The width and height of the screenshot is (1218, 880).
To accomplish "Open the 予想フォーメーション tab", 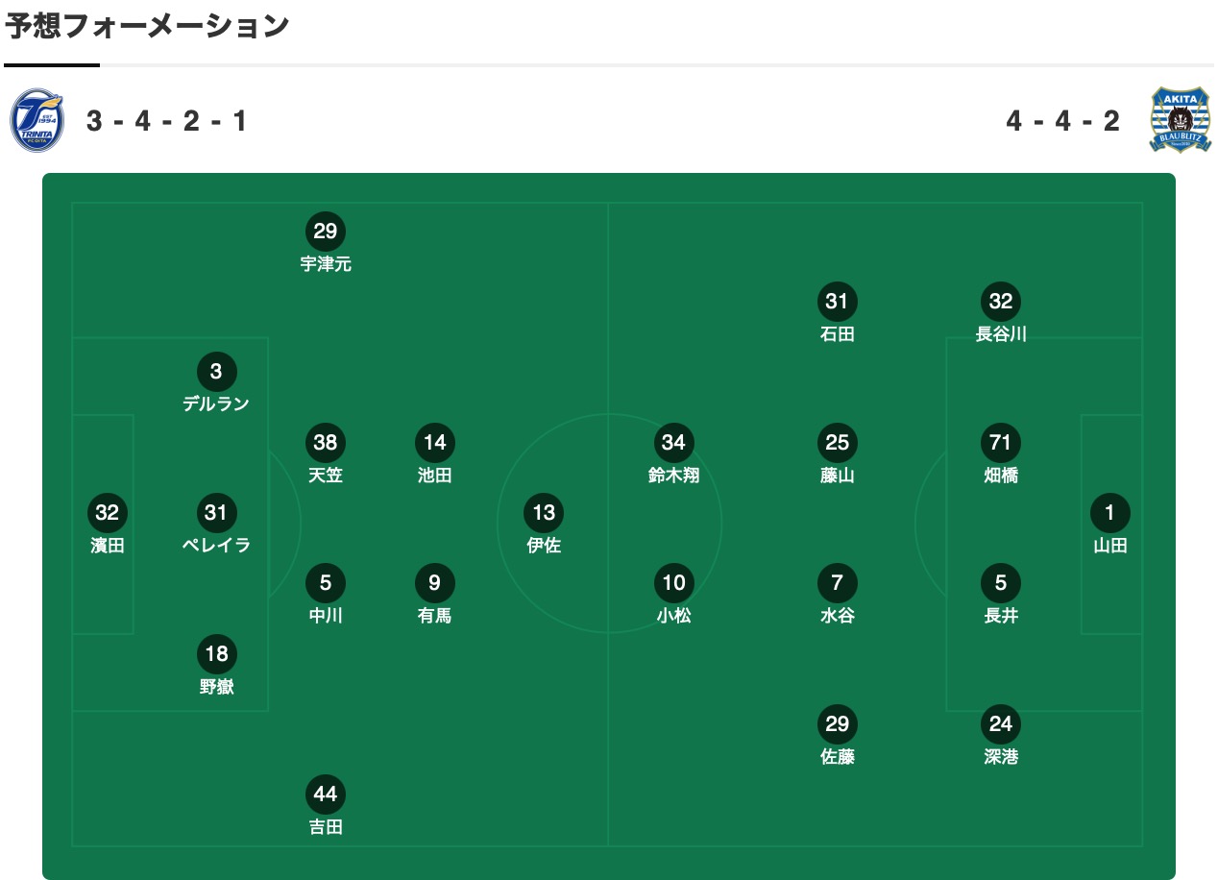I will tap(147, 26).
